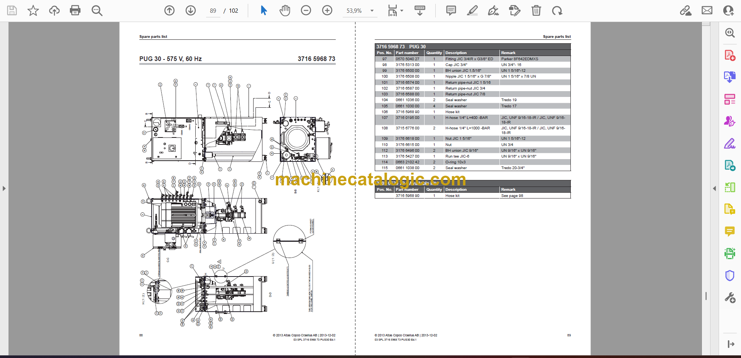The width and height of the screenshot is (741, 358).
Task: Click the total page count 102
Action: click(233, 11)
